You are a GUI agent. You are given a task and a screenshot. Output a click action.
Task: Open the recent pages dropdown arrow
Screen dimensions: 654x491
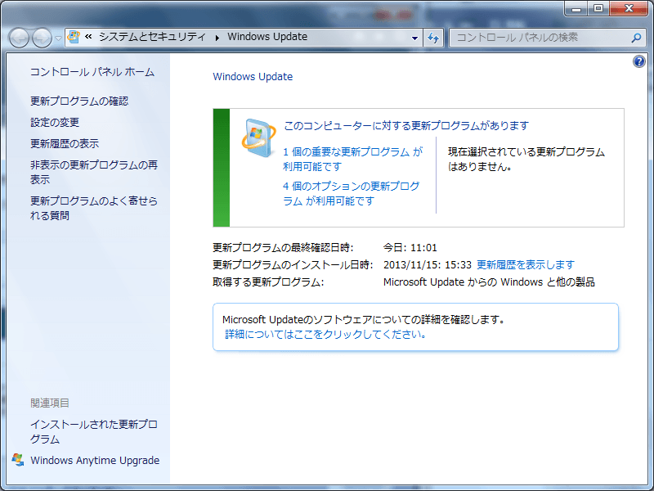coord(58,38)
